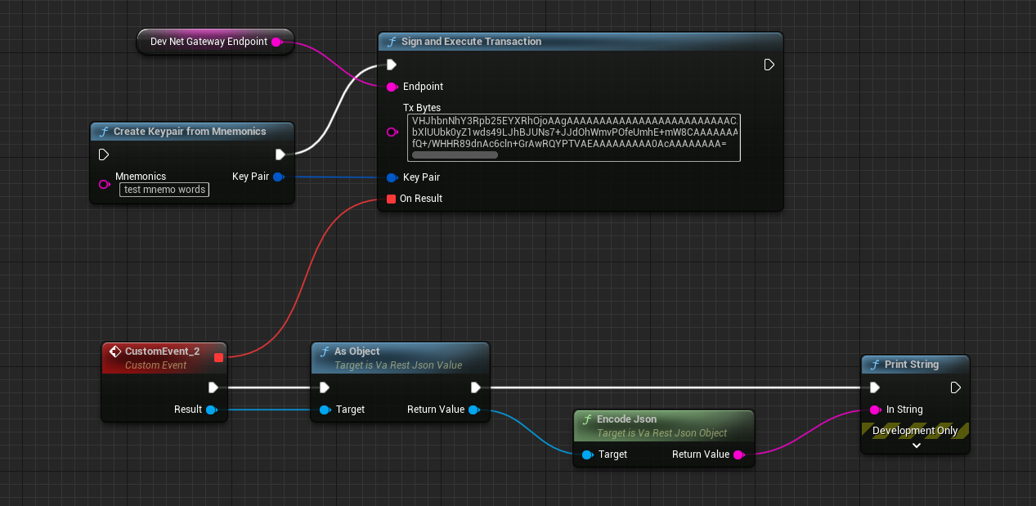Click inside the Tx Bytes text box
1036x506 pixels.
tap(573, 132)
